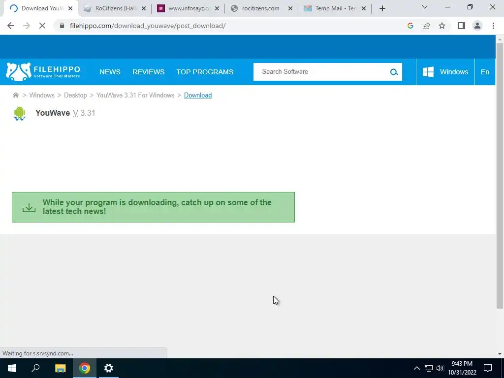Close the rocitizens.com tab
504x378 pixels.
coord(290,9)
